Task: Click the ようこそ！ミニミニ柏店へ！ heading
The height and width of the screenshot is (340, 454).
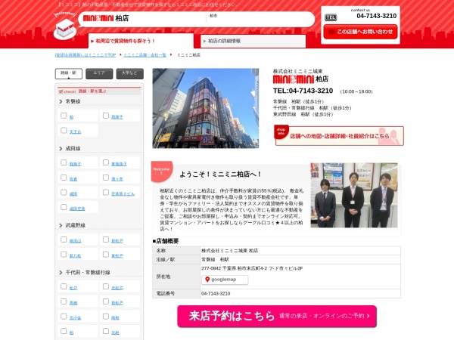Action: point(220,174)
